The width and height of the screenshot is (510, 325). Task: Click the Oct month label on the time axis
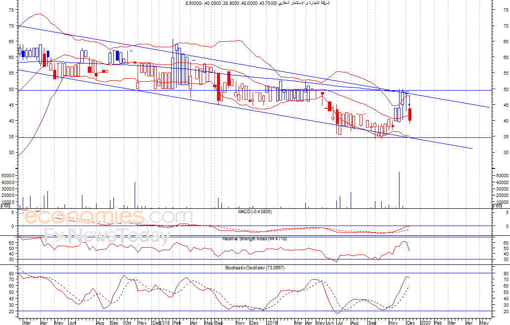click(x=128, y=323)
